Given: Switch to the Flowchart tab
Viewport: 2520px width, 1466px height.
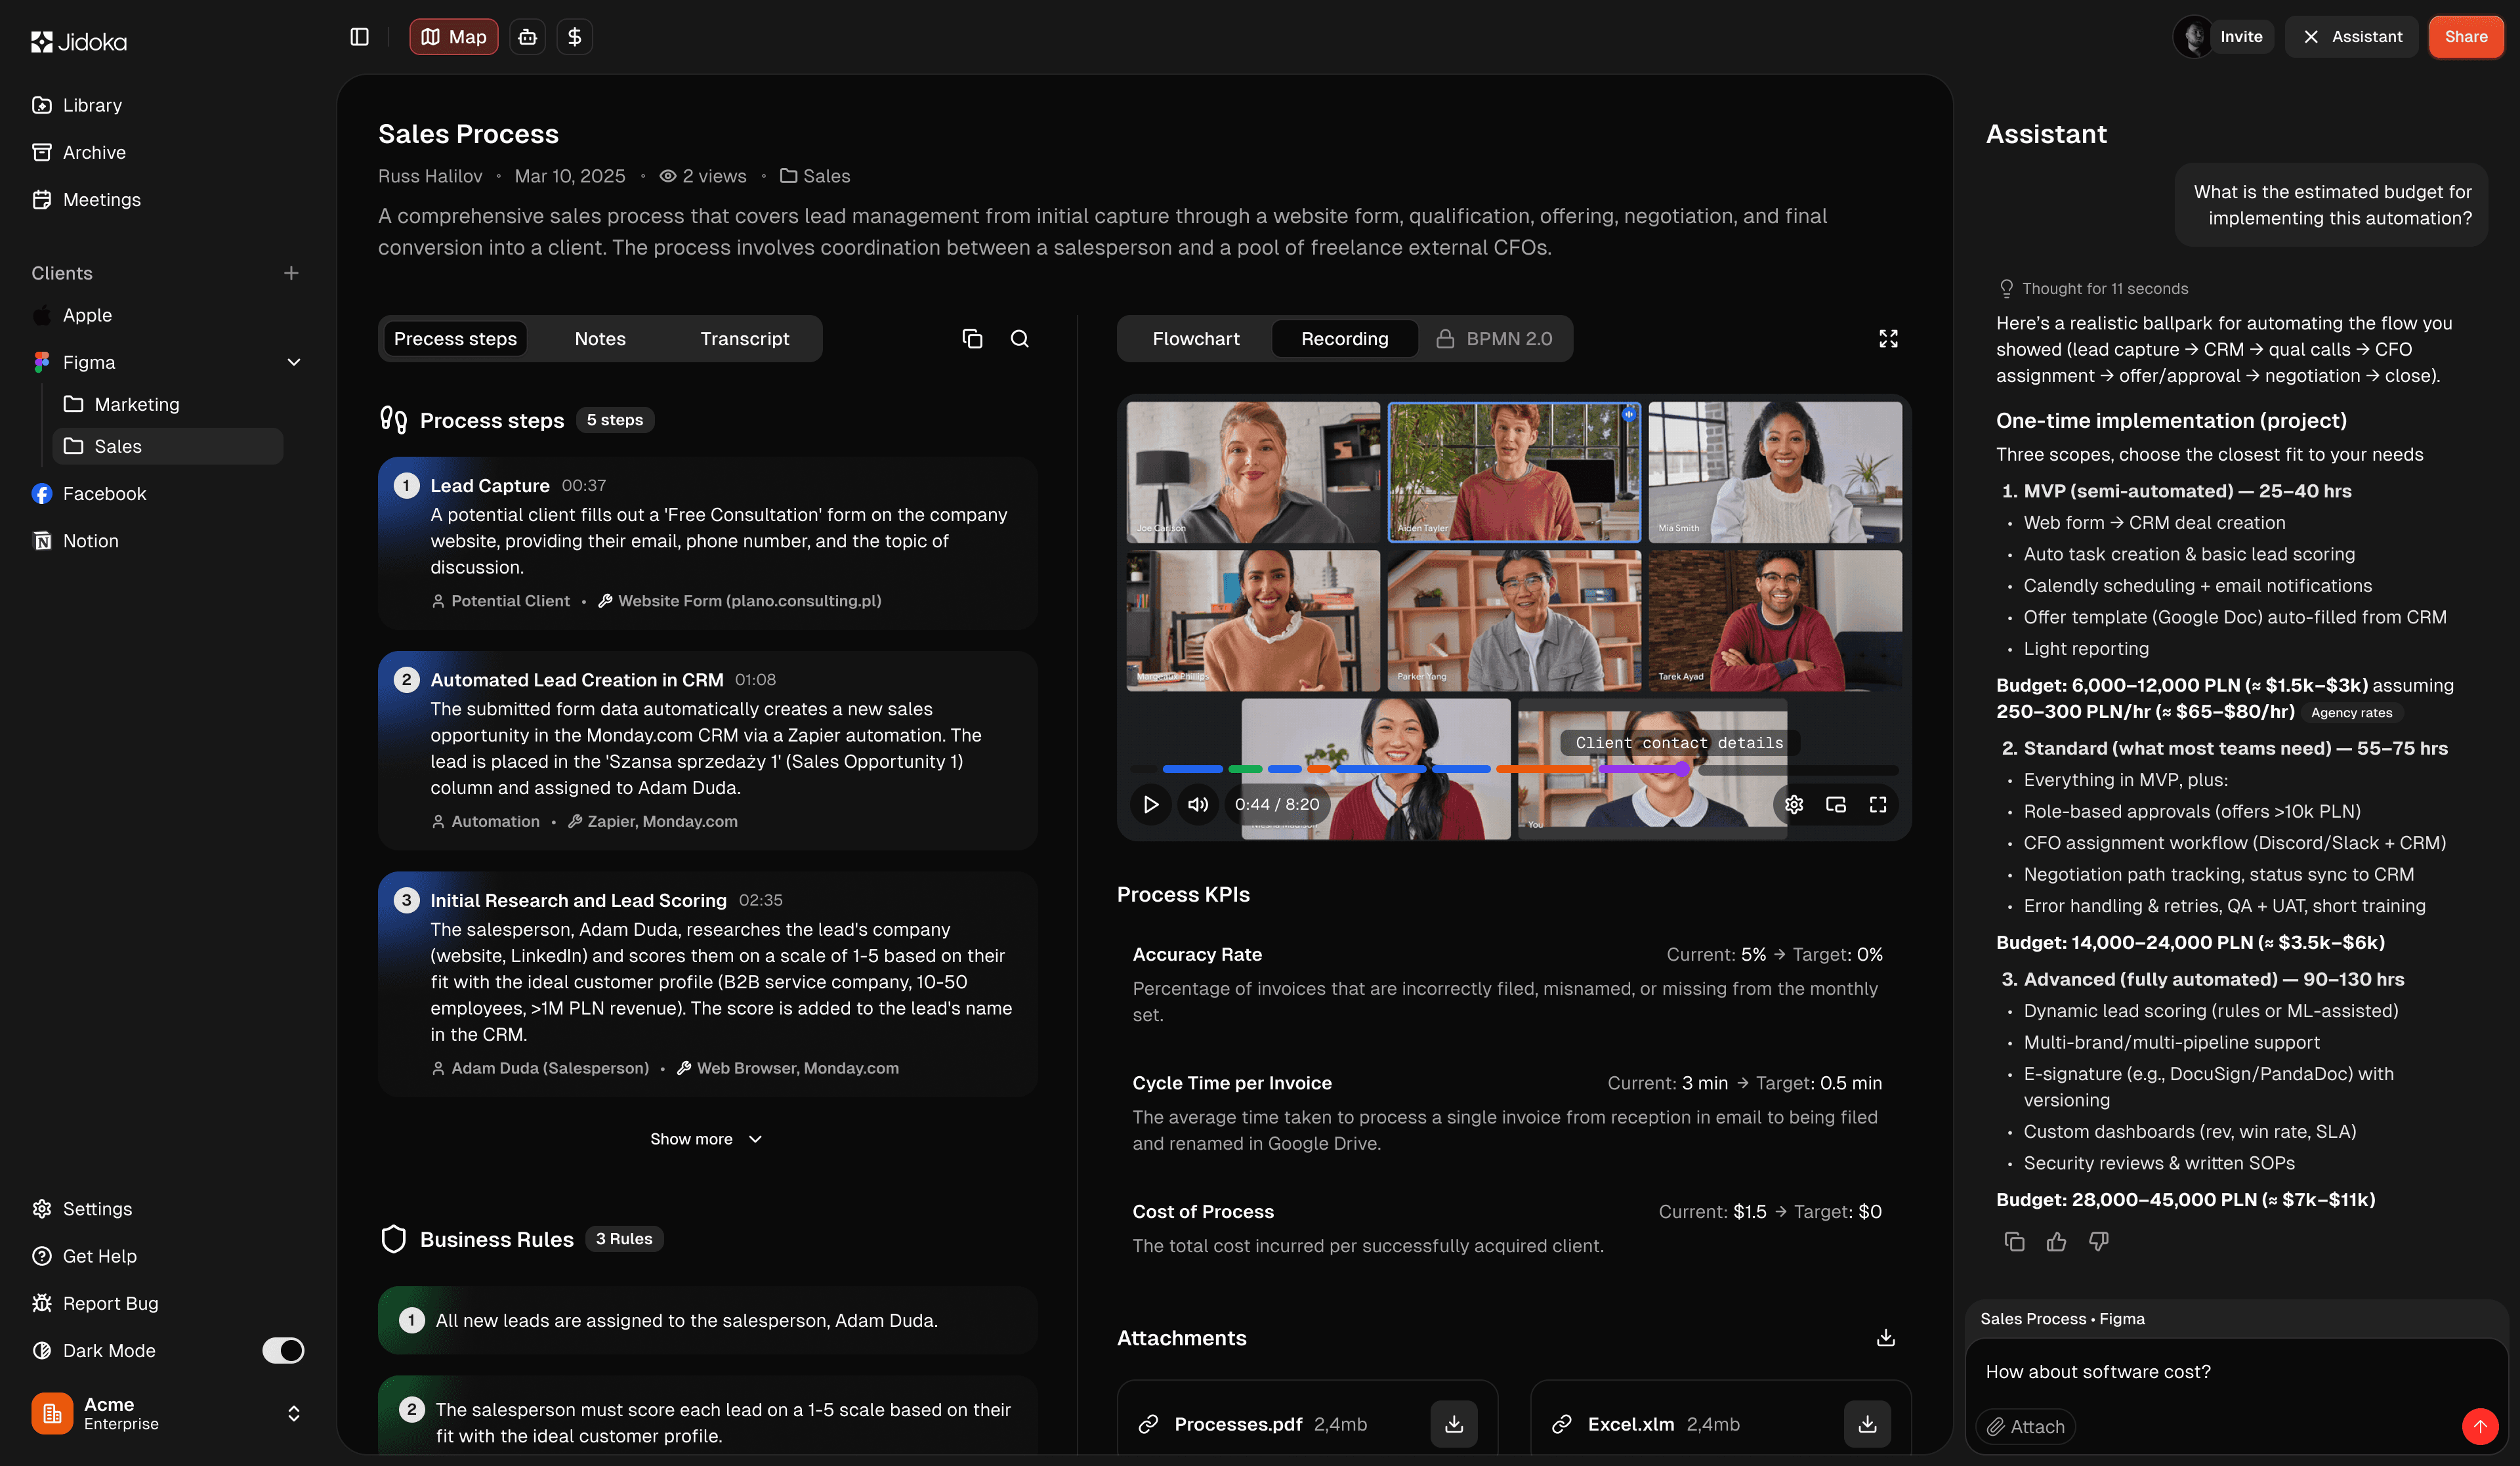Looking at the screenshot, I should (1195, 339).
